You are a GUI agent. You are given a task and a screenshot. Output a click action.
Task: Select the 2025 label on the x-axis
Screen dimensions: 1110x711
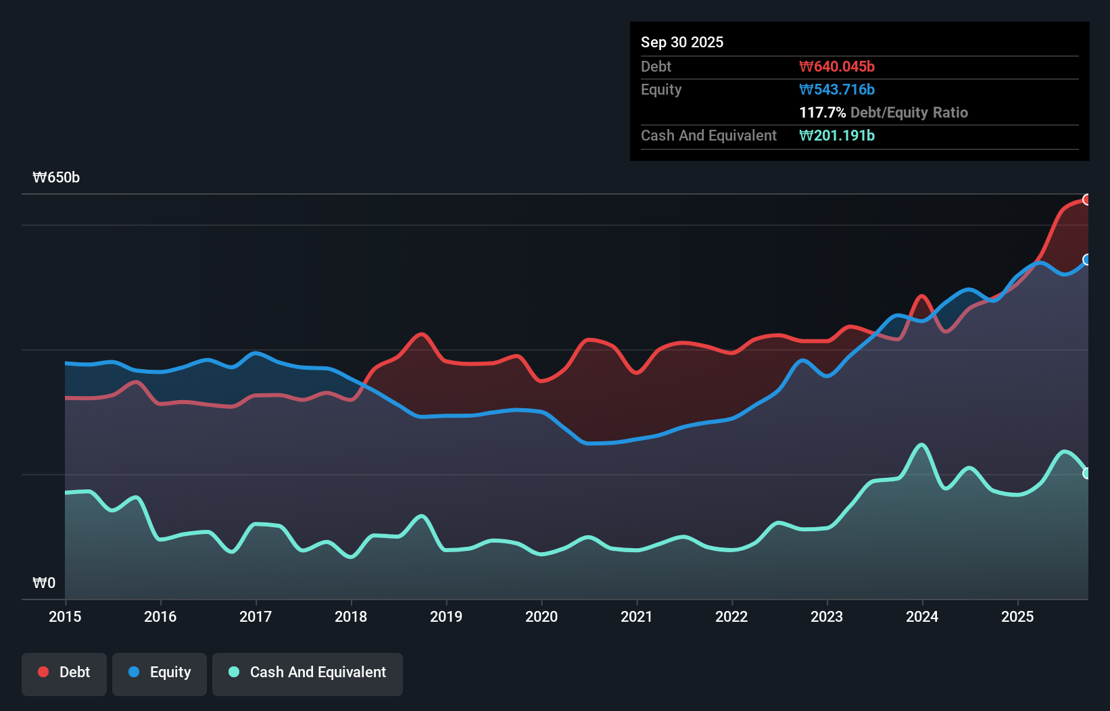[x=1018, y=617]
